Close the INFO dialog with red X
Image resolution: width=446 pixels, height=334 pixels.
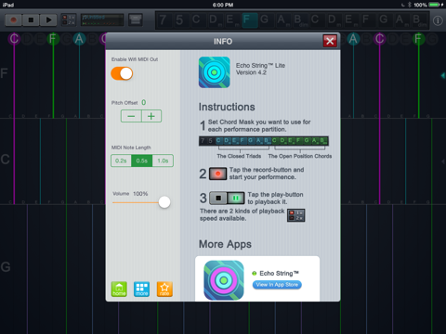click(x=330, y=41)
